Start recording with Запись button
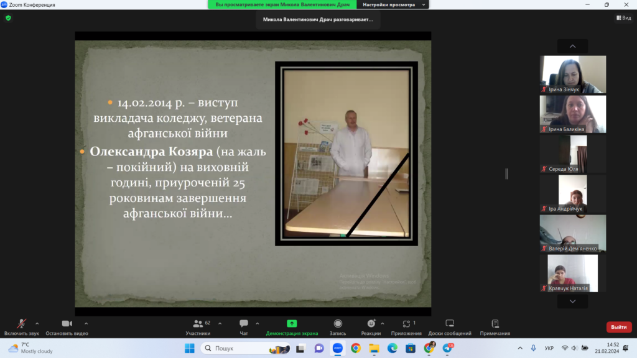 (338, 324)
